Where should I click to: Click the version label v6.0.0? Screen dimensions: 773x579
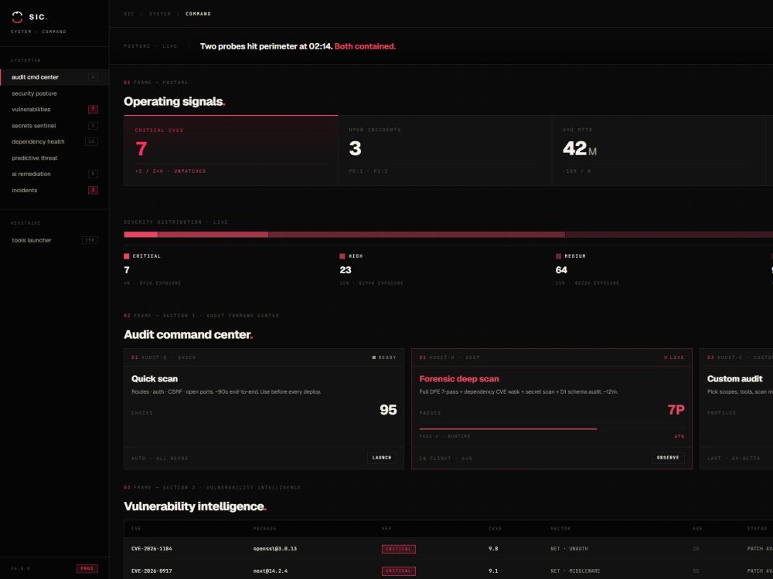(21, 569)
